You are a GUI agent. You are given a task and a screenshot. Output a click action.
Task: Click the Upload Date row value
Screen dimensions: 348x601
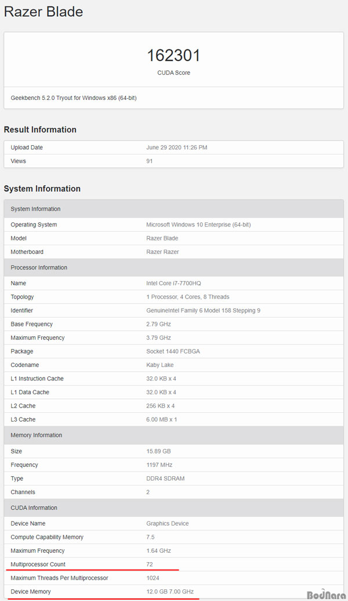coord(176,147)
